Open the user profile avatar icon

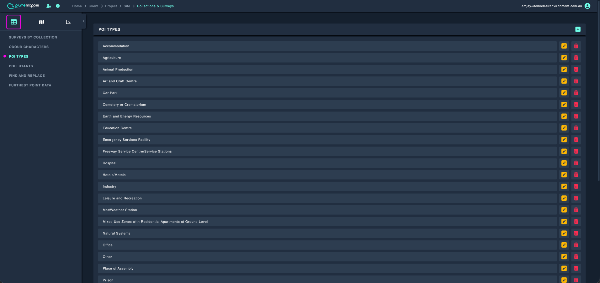tap(587, 6)
